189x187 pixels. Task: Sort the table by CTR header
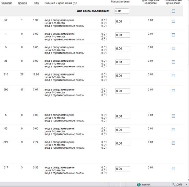36,3
